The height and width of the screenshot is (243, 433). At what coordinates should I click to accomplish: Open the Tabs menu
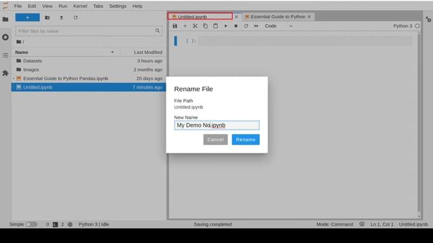pos(98,6)
